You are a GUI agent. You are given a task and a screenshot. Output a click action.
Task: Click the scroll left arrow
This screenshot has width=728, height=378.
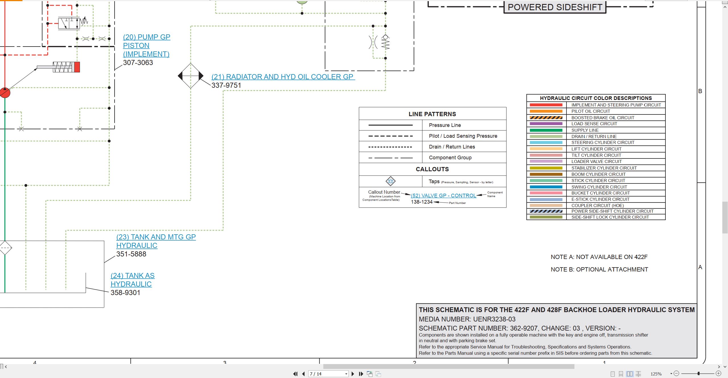(x=6, y=367)
